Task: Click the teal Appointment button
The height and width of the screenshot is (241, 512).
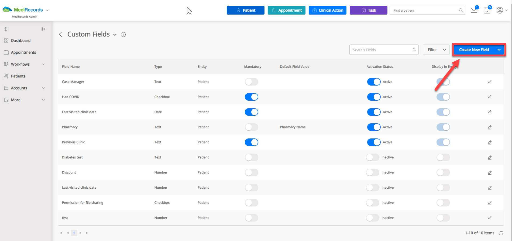Action: (287, 10)
